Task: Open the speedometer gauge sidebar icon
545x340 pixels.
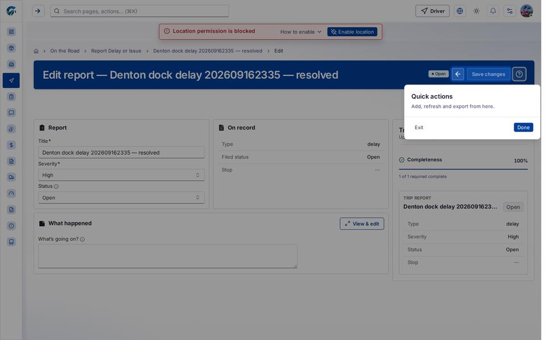Action: point(11,194)
